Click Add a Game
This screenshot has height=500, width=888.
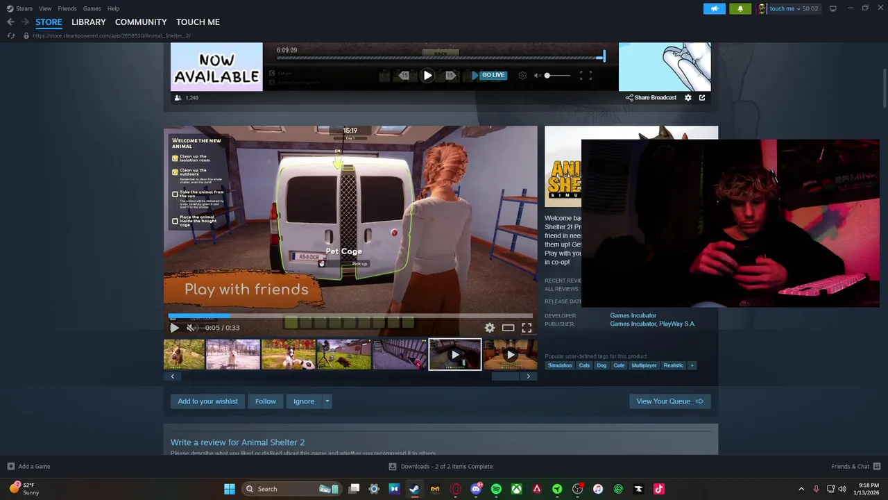28,467
